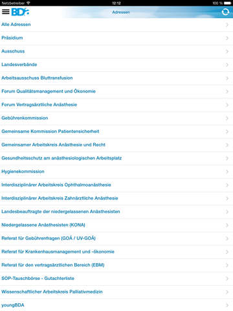Click the Hygienekommission chevron arrow

point(227,172)
